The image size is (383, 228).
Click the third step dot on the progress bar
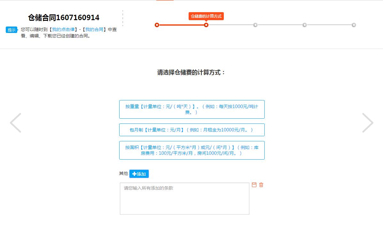pyautogui.click(x=255, y=25)
